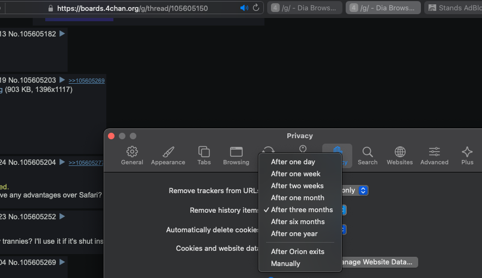
Task: Switch to the second /g/ Dia Browser tab
Action: tap(383, 8)
